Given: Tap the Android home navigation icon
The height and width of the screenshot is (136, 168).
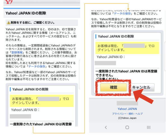Looking at the screenshot, I should coord(127,127).
